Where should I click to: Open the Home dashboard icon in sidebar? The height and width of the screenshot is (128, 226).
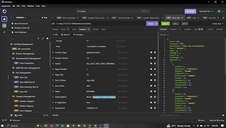(x=4, y=19)
